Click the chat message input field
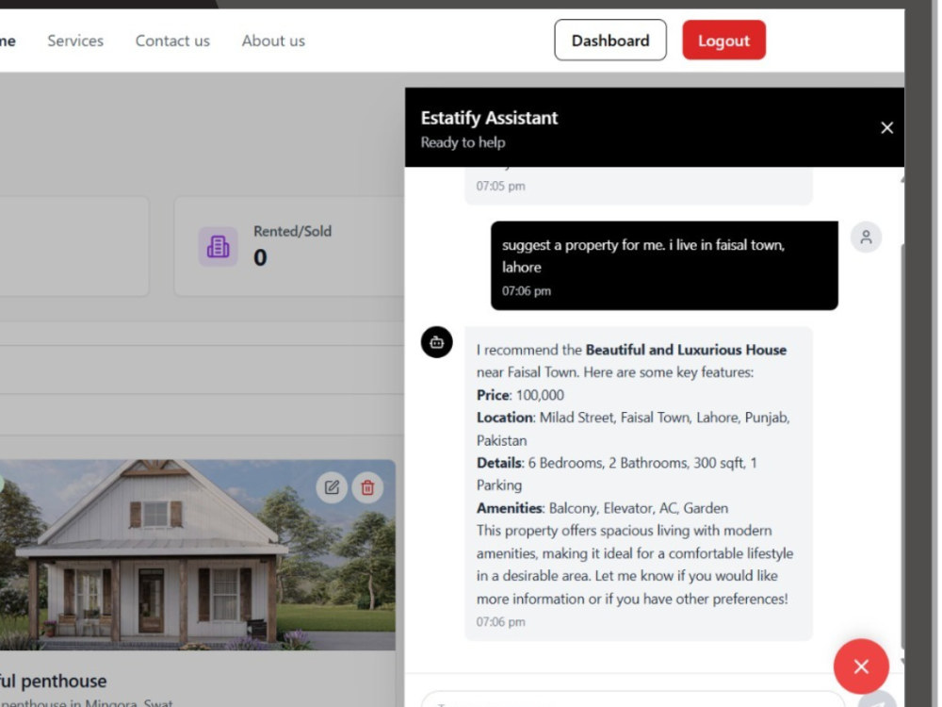This screenshot has height=707, width=942. pyautogui.click(x=633, y=699)
